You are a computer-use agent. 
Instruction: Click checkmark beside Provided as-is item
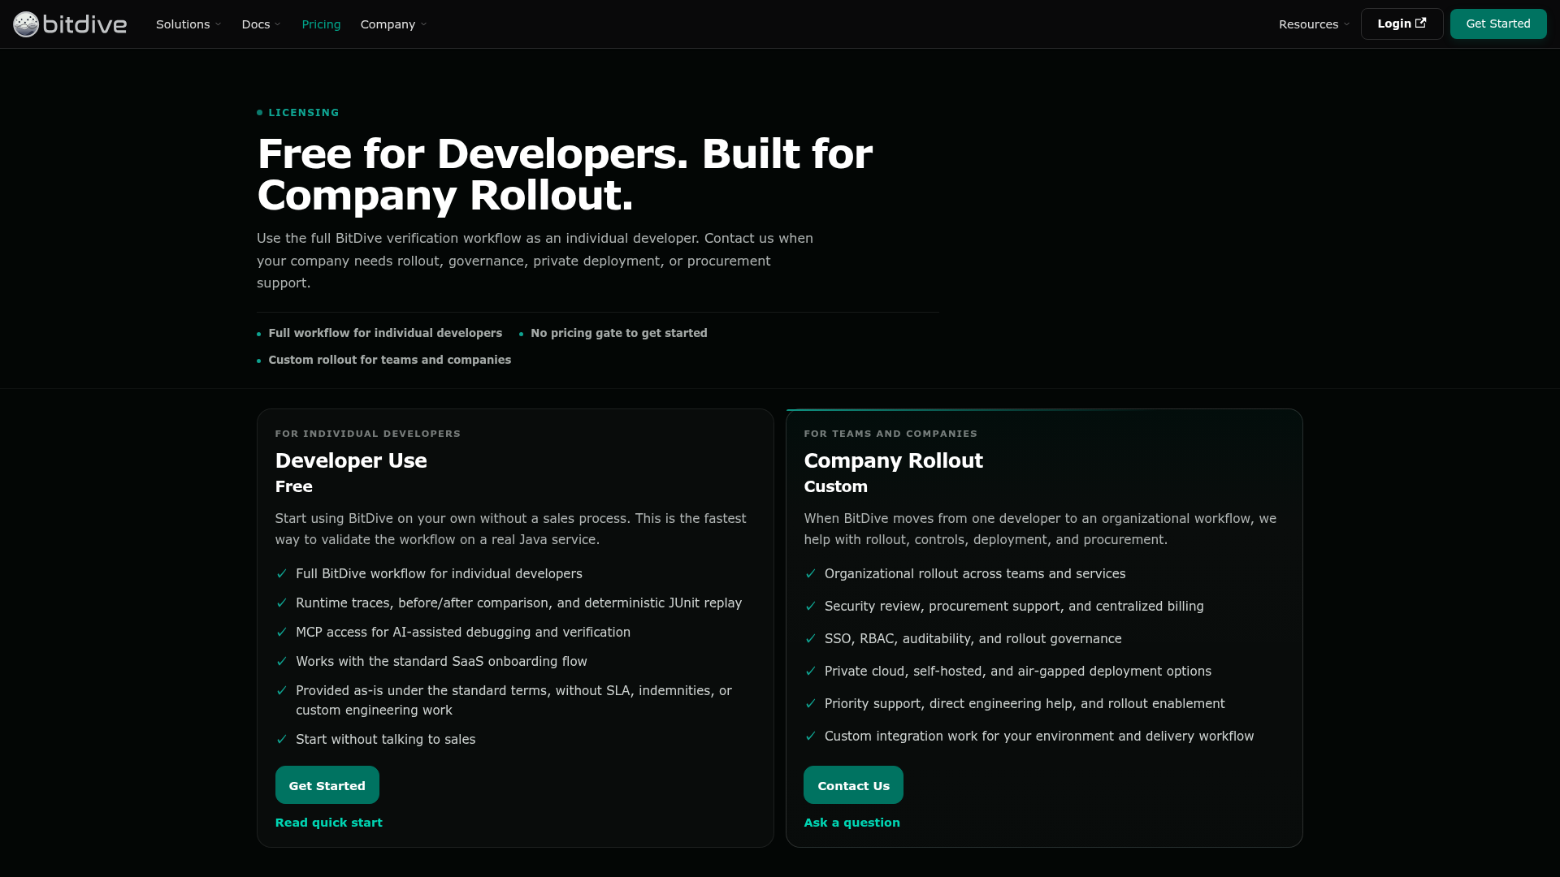pos(282,691)
